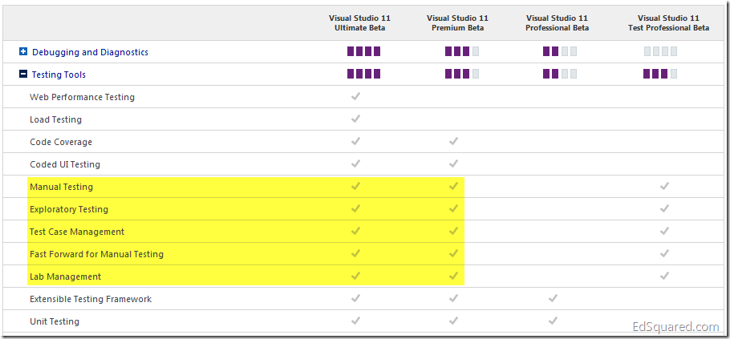730x339 pixels.
Task: Click Test Professional rating bar for Debugging and Diagnostics
Action: [660, 51]
